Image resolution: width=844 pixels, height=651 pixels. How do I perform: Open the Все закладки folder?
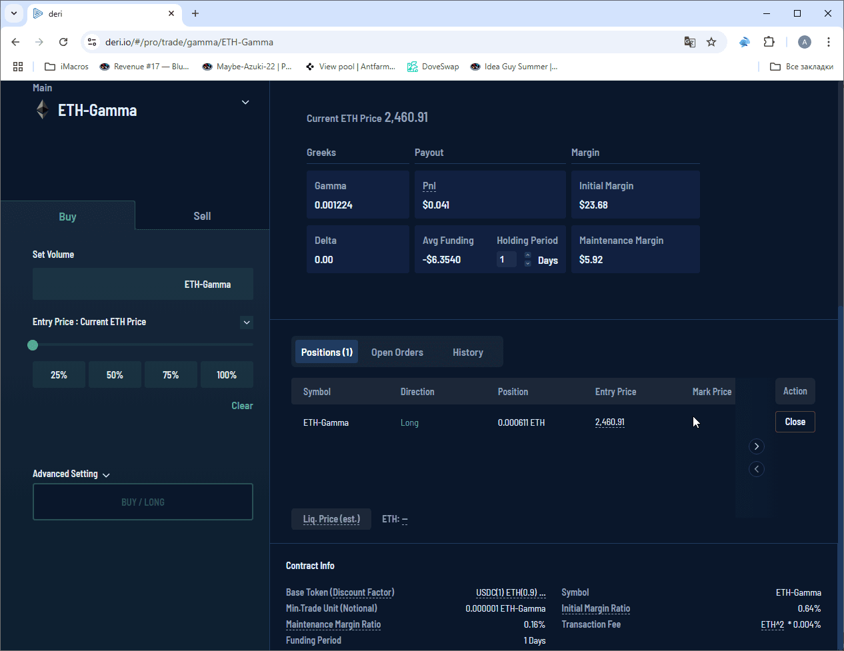(x=801, y=67)
